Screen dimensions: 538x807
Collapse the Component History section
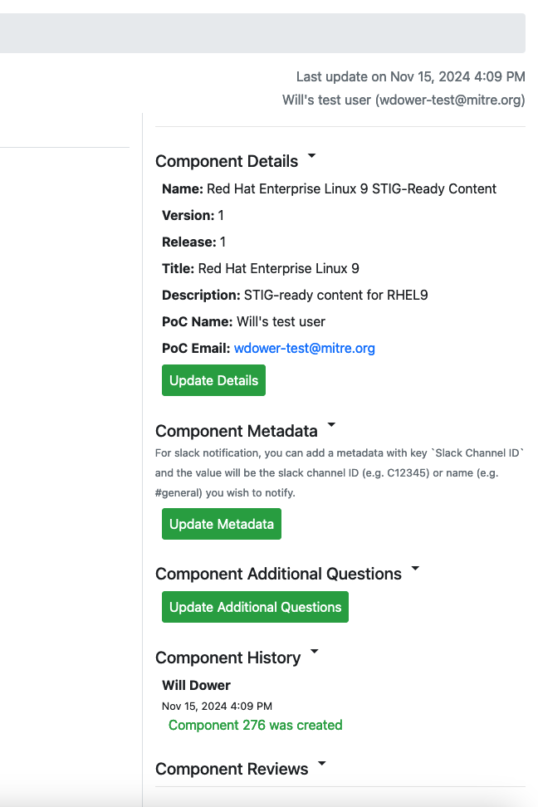[314, 653]
